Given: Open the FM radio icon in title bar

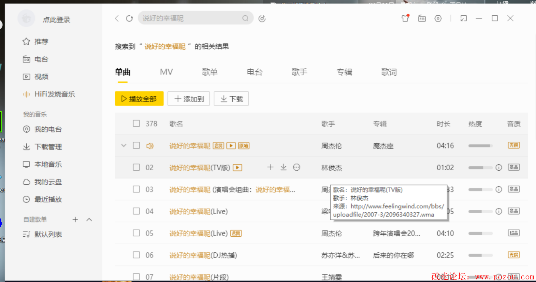Looking at the screenshot, I should (422, 19).
